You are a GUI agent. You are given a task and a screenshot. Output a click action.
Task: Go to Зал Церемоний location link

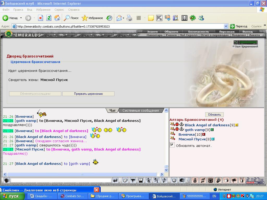(246, 46)
